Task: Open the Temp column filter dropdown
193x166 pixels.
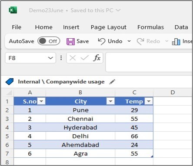Action: [149, 101]
